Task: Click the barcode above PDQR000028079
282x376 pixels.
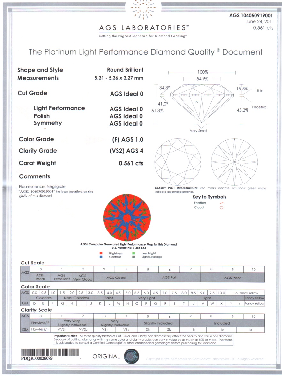Action: pos(50,352)
